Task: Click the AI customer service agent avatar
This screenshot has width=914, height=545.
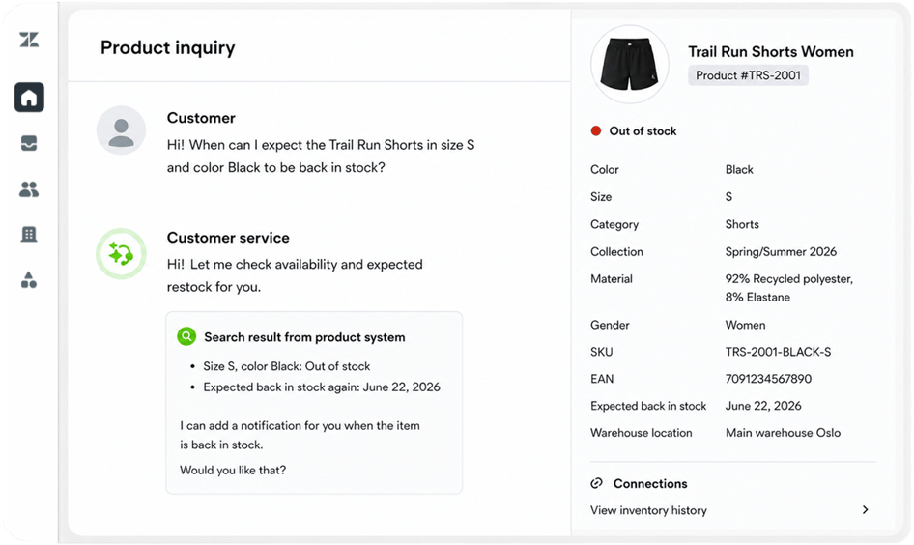Action: [121, 253]
